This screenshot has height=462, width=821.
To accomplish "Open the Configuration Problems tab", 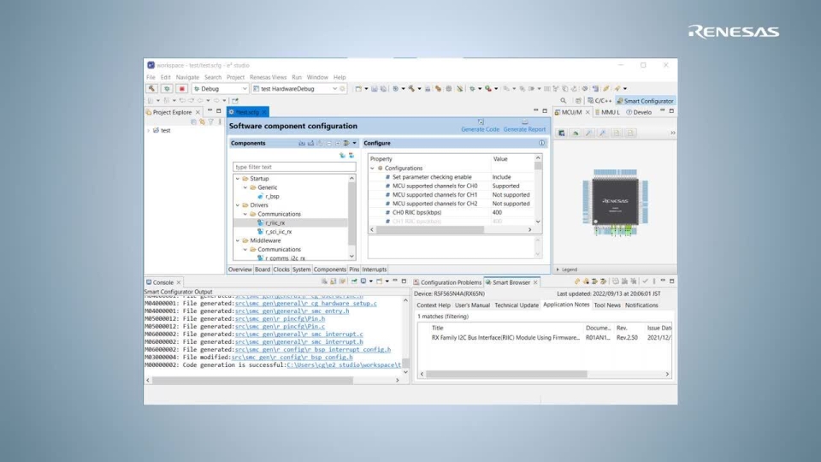I will tap(447, 282).
